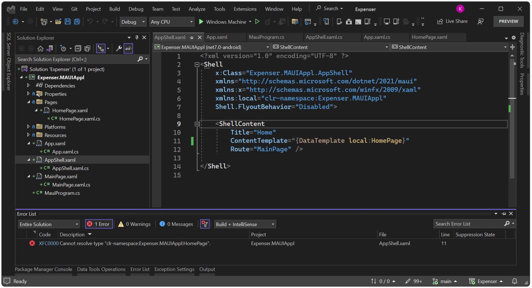
Task: Start debugging with the green play icon
Action: pyautogui.click(x=201, y=22)
